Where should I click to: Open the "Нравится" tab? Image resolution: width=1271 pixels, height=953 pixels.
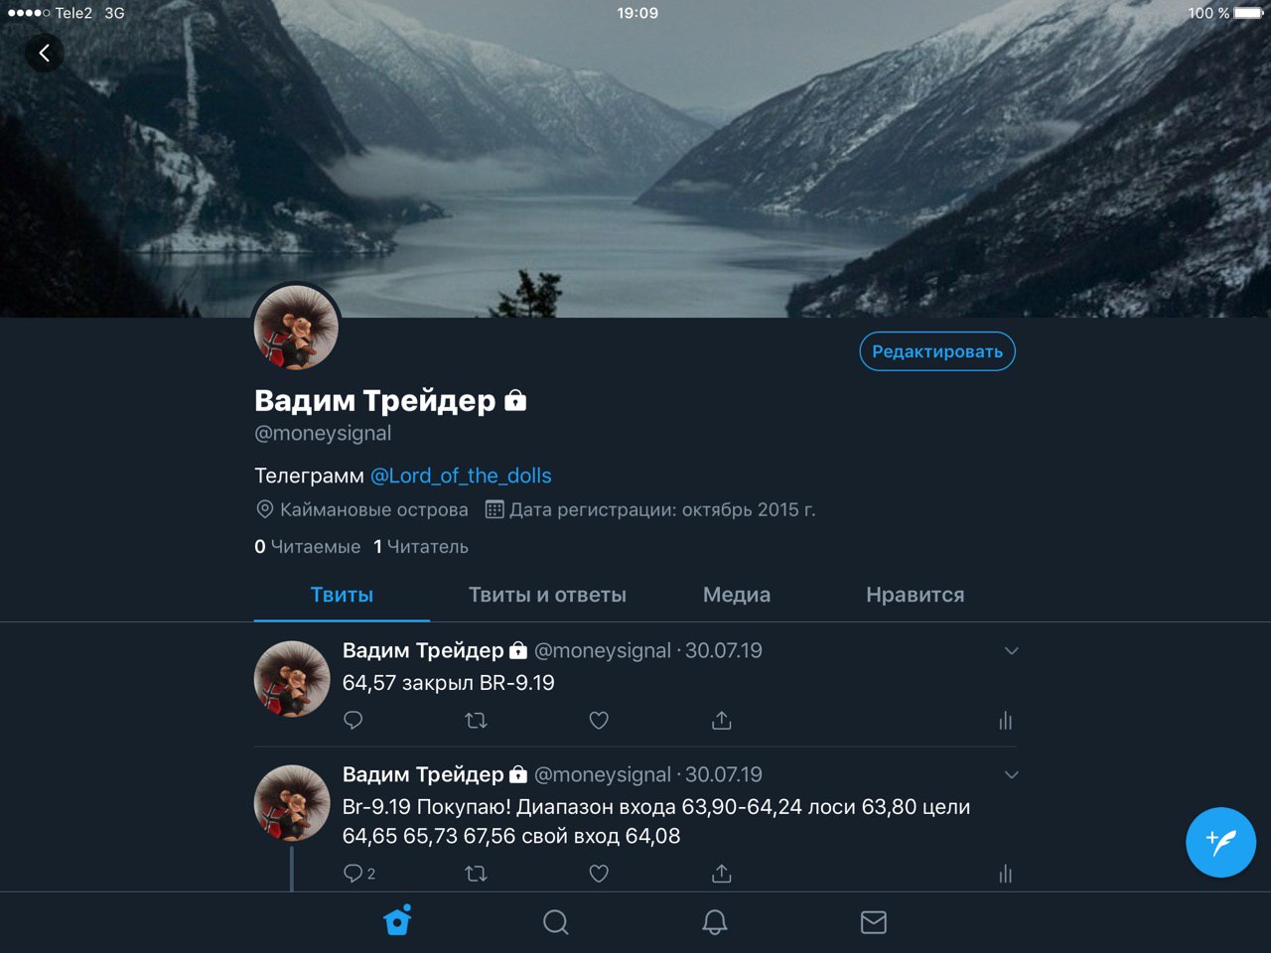pyautogui.click(x=916, y=595)
